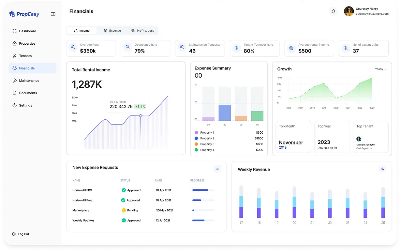The height and width of the screenshot is (252, 401).
Task: Switch to the Profit & Loss tab
Action: tap(142, 30)
